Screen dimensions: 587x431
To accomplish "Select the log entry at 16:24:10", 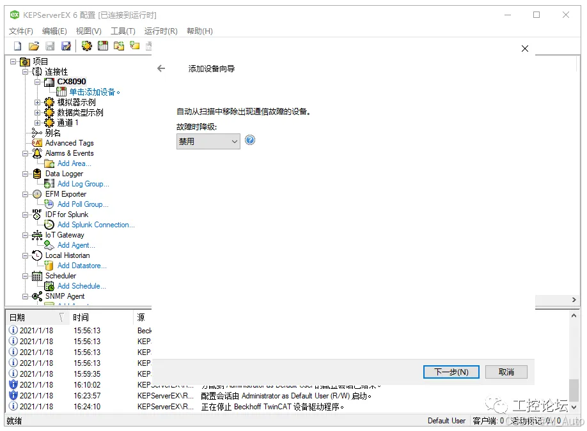I will (288, 406).
